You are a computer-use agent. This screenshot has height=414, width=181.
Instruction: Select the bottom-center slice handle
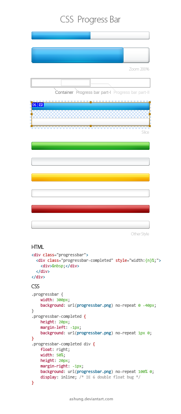[90, 126]
